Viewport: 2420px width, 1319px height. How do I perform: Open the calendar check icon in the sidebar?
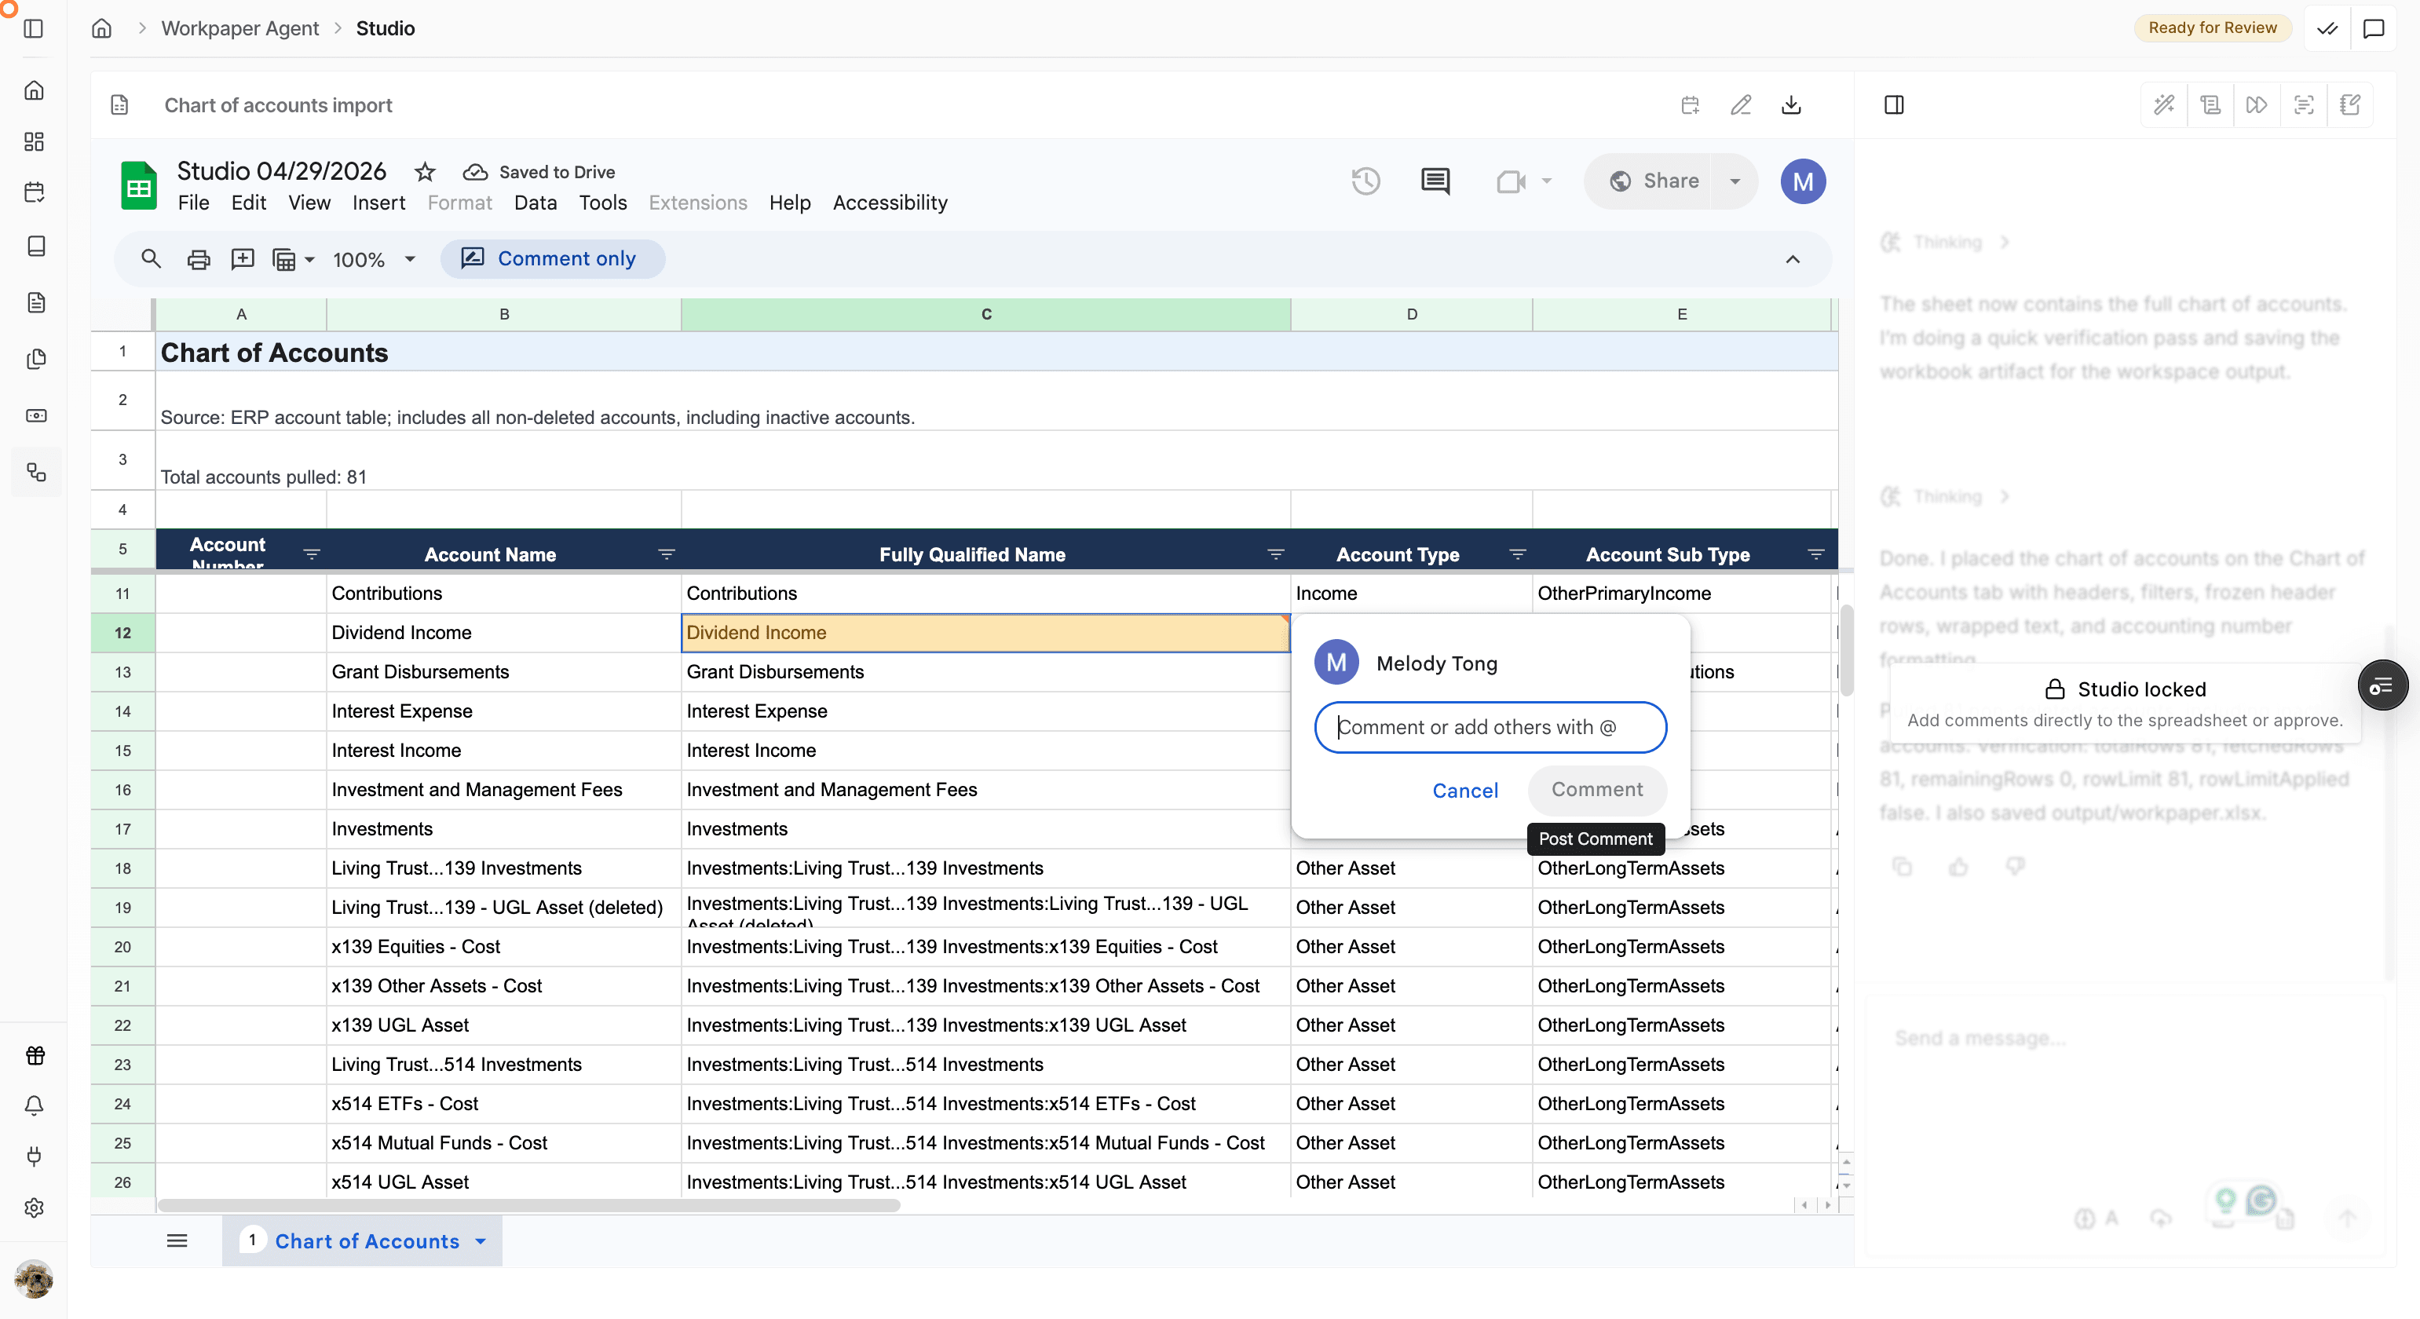point(35,192)
